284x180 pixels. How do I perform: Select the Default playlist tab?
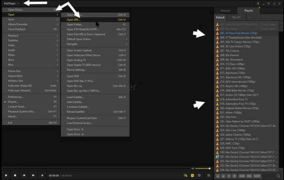pos(220,17)
